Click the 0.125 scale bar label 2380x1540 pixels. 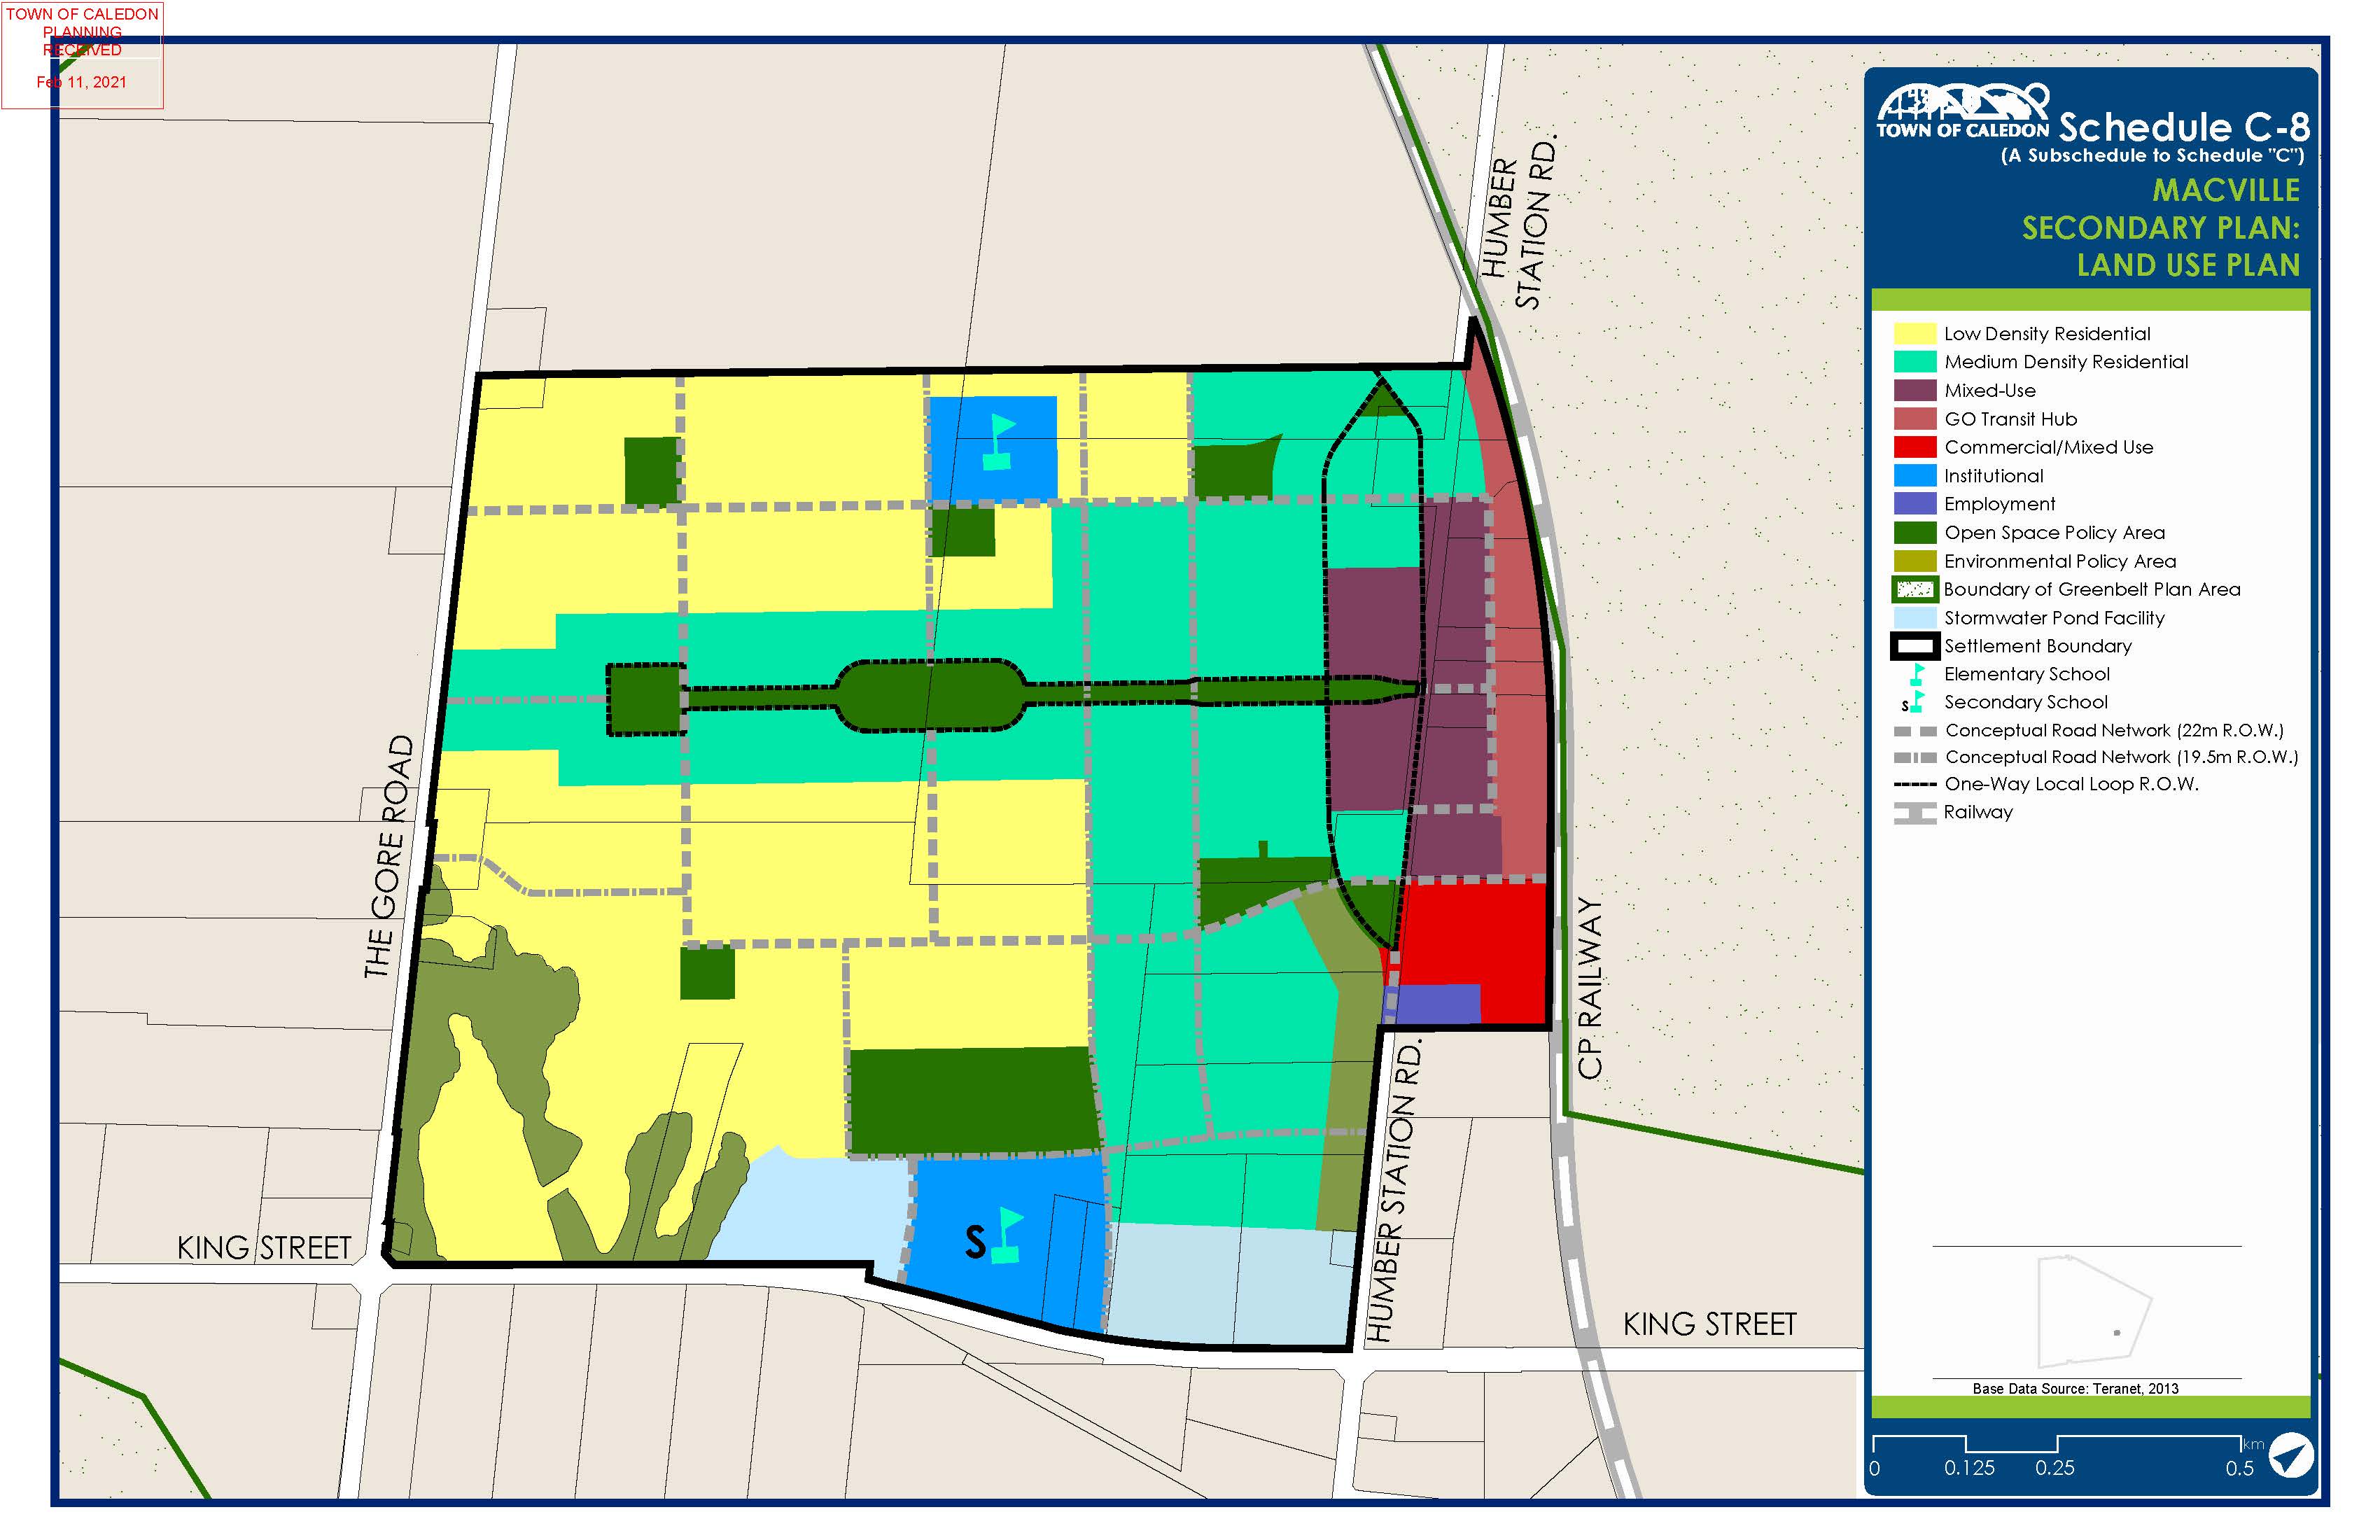[1969, 1468]
